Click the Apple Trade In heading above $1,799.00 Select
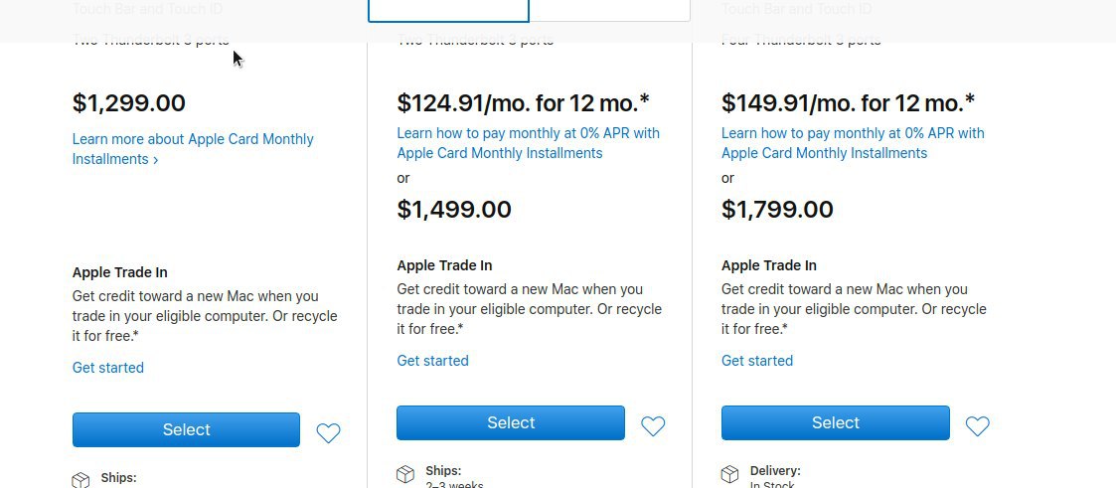Viewport: 1116px width, 488px height. tap(768, 265)
